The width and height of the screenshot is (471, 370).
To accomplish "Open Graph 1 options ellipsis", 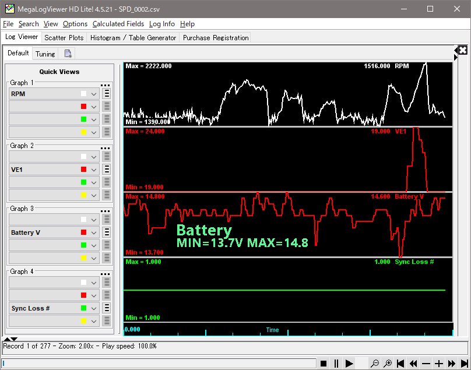I will point(105,85).
